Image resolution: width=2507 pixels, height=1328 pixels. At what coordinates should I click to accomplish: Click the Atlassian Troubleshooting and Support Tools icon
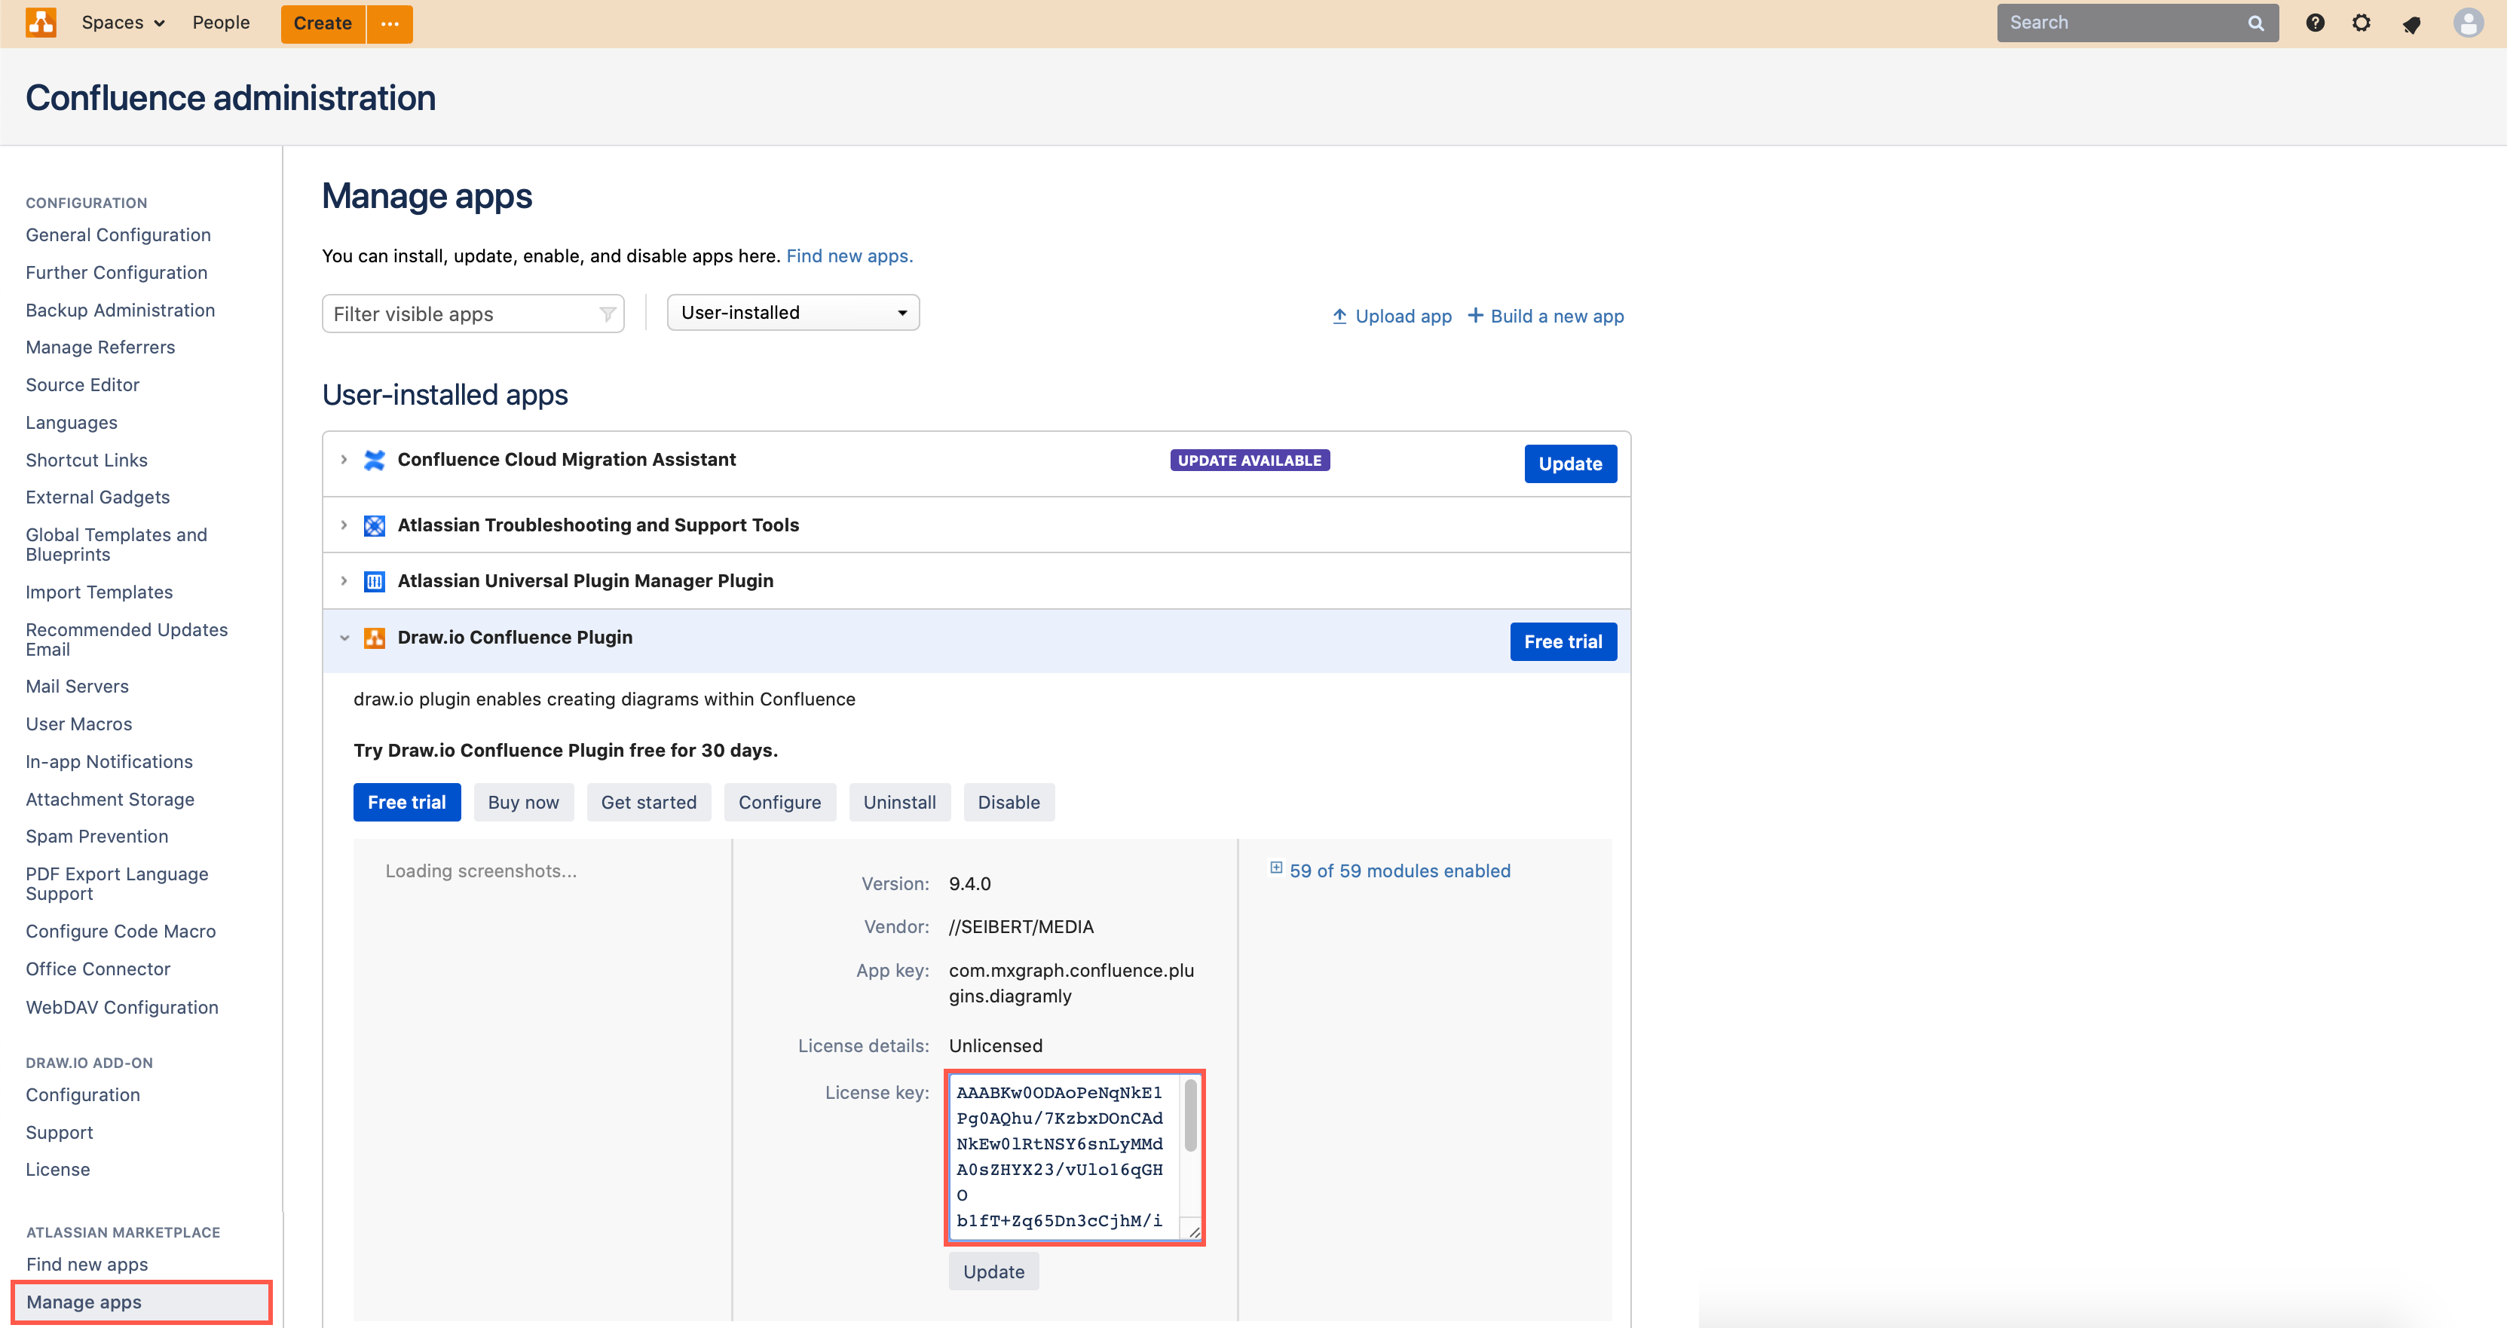click(375, 525)
